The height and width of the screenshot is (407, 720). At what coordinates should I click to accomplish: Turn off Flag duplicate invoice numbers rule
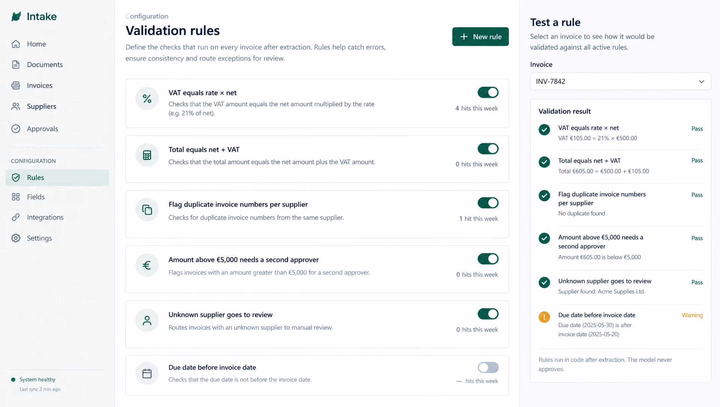click(x=488, y=203)
